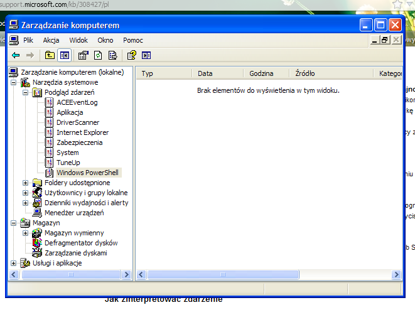Expand the Foldery udostępnione node

pyautogui.click(x=25, y=183)
